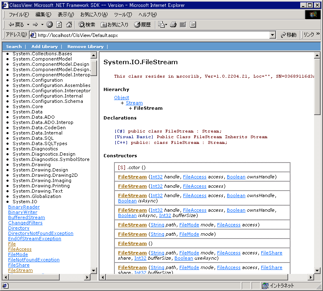Click the Edit page toolbar icon
Screen dimensions: 323x291
tap(183, 24)
